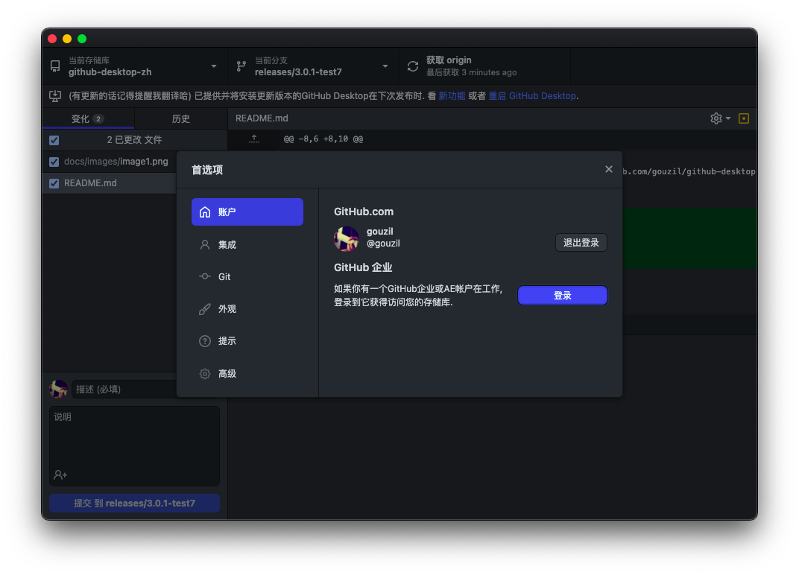Click the paintbrush icon beside 外观

click(205, 309)
